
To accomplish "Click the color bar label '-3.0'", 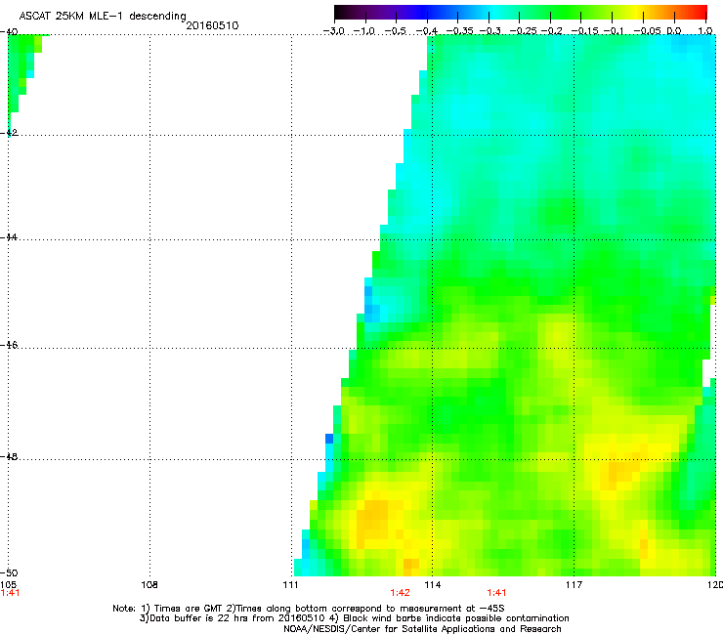I will (333, 31).
